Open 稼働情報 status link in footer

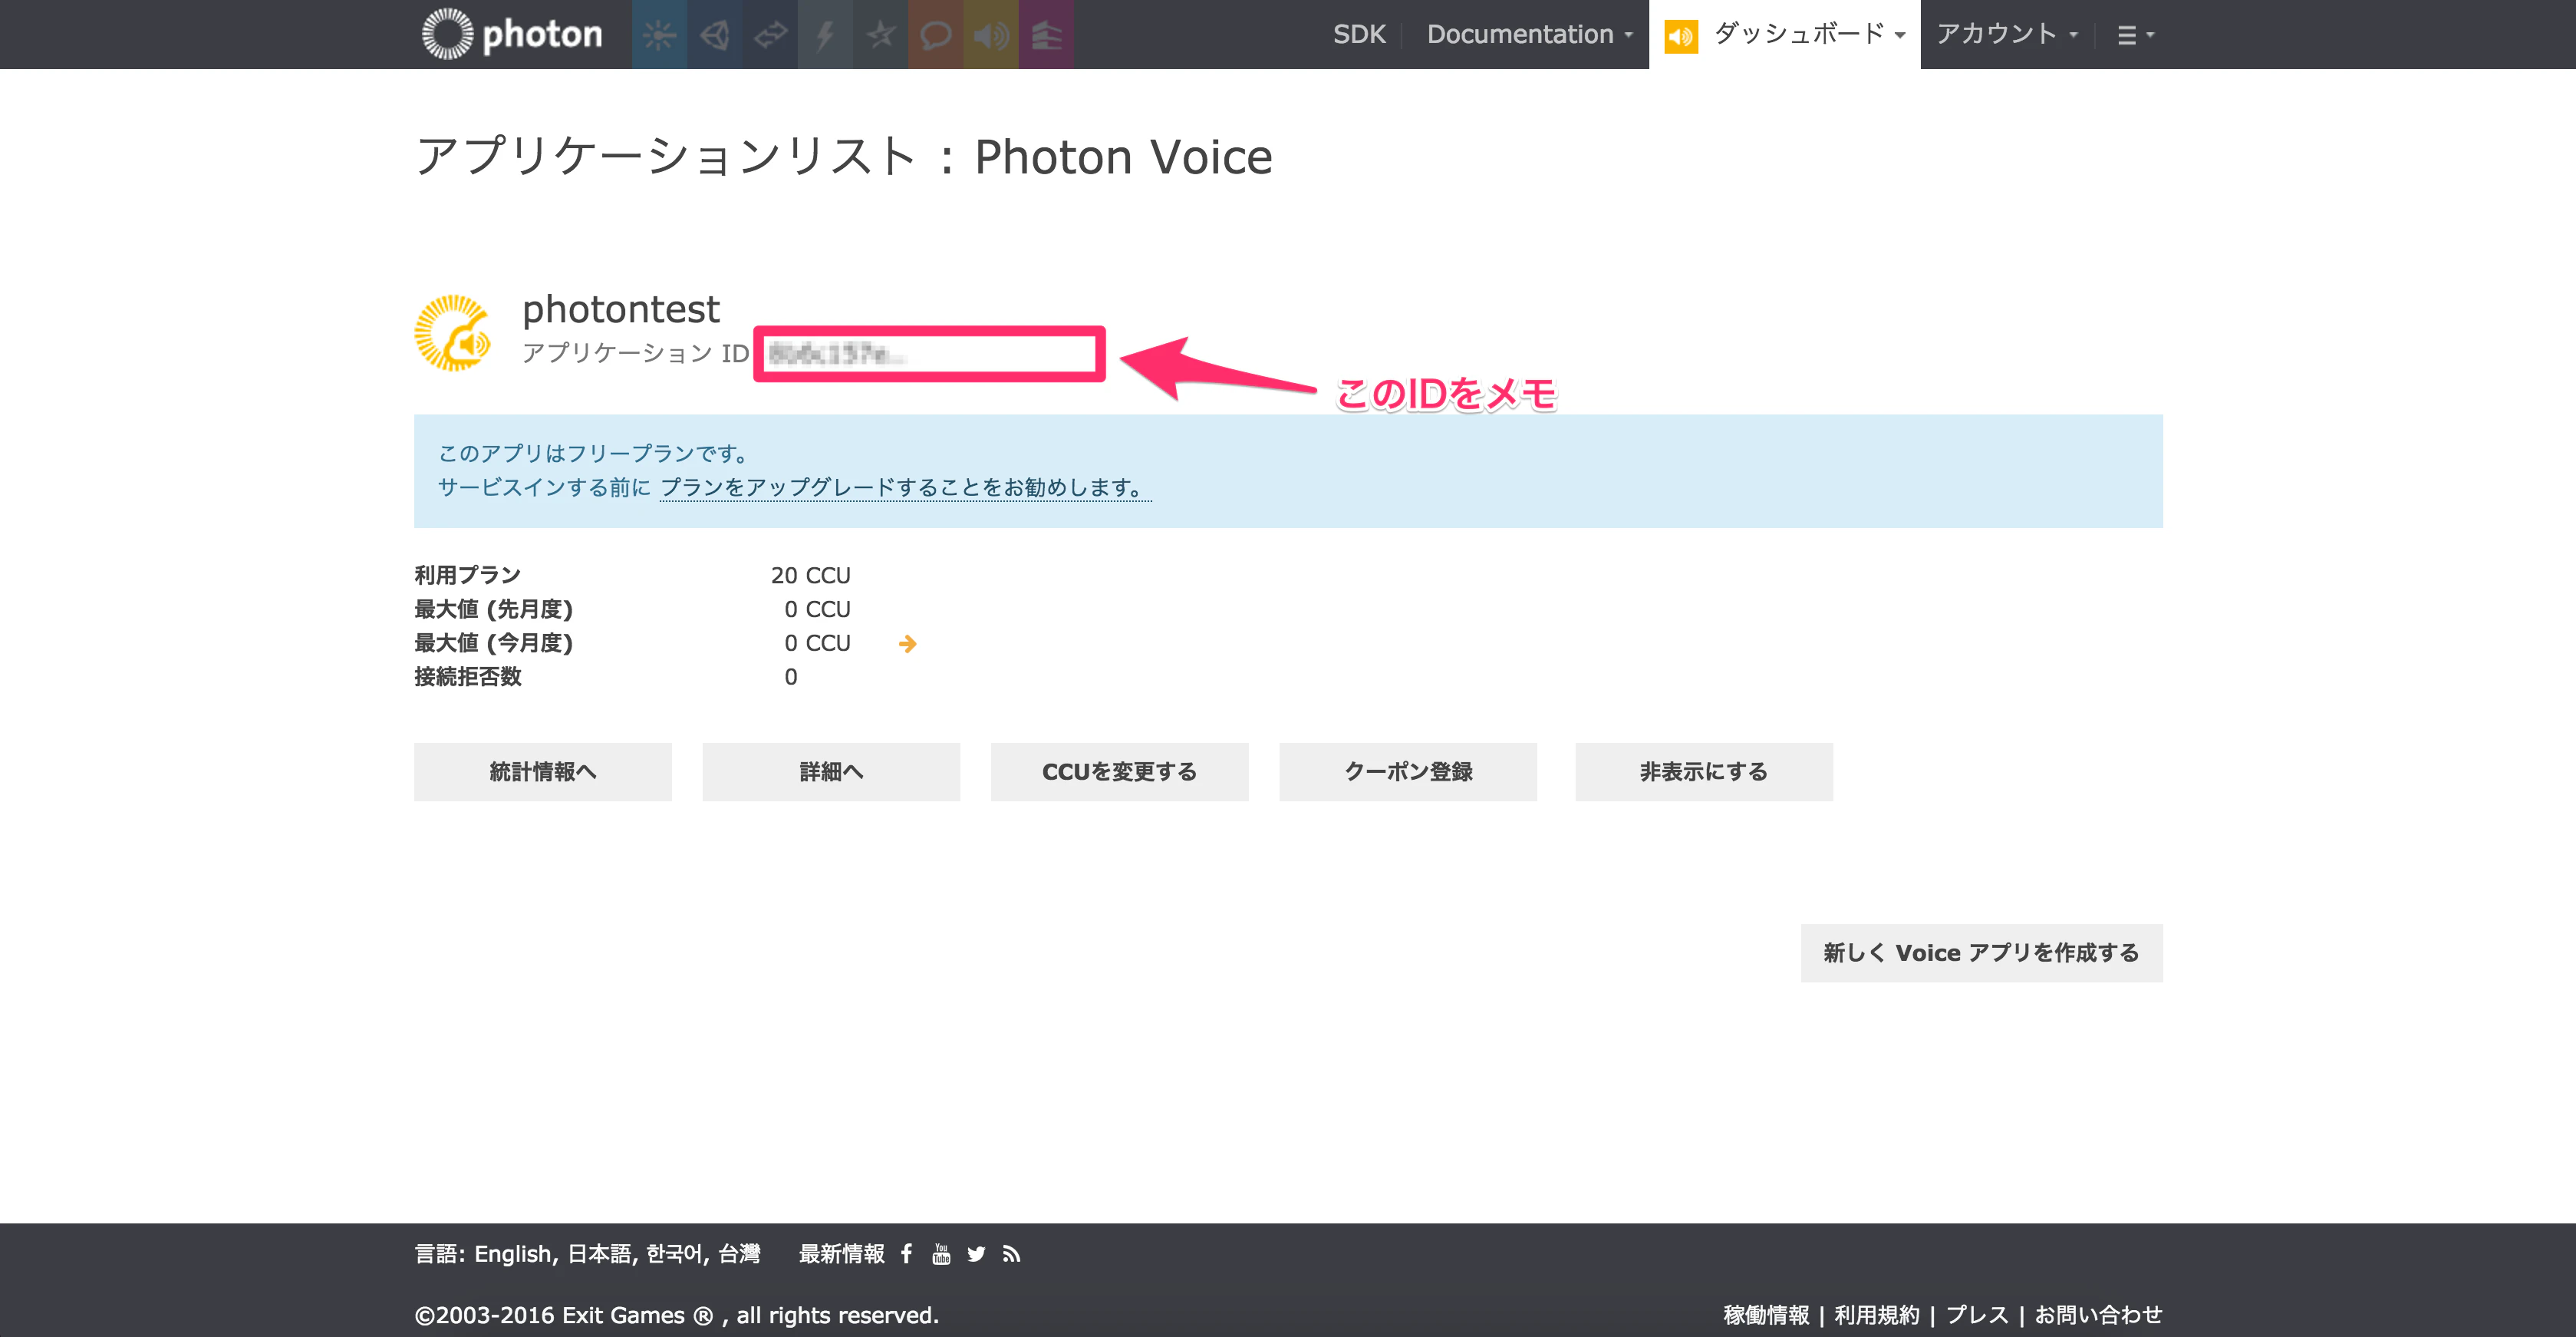click(x=1766, y=1315)
